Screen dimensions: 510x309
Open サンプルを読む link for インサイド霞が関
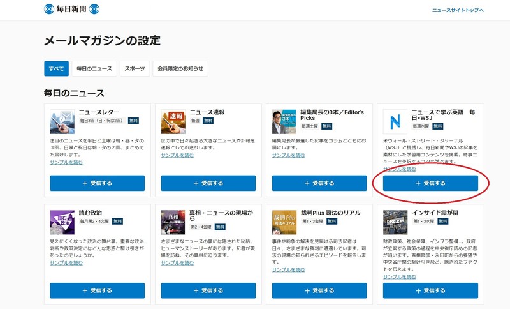pyautogui.click(x=400, y=277)
